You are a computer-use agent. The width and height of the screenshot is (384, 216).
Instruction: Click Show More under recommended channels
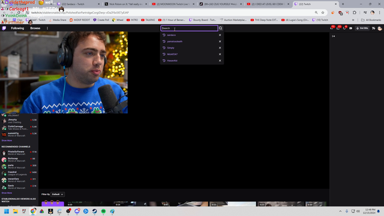(x=7, y=193)
